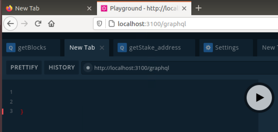
Task: Open the HISTORY panel
Action: [x=62, y=68]
